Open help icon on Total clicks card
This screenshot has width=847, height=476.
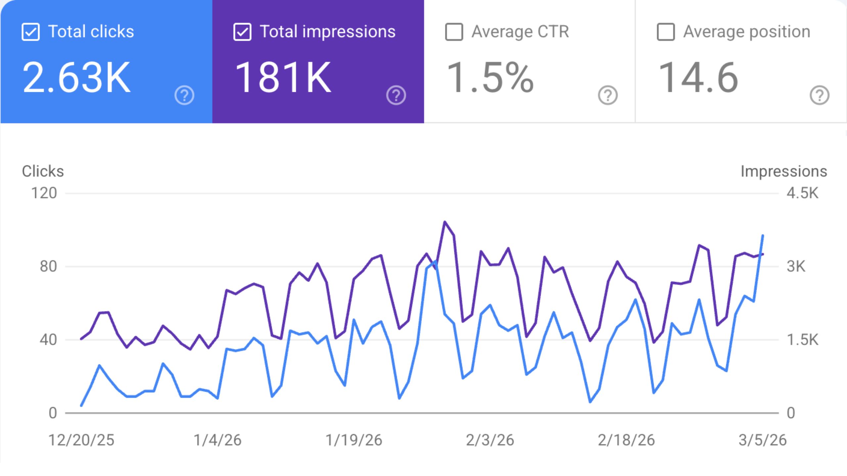pos(184,95)
